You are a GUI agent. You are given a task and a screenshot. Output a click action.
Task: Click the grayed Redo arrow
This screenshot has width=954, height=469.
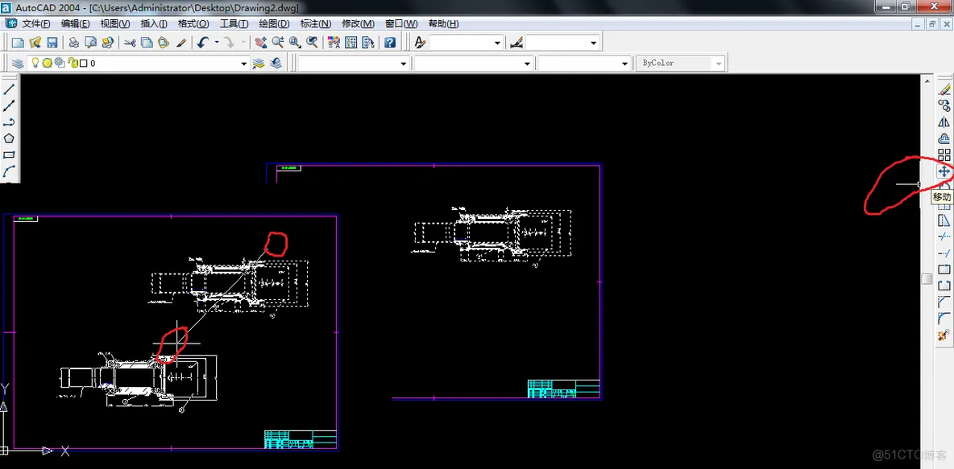point(230,43)
